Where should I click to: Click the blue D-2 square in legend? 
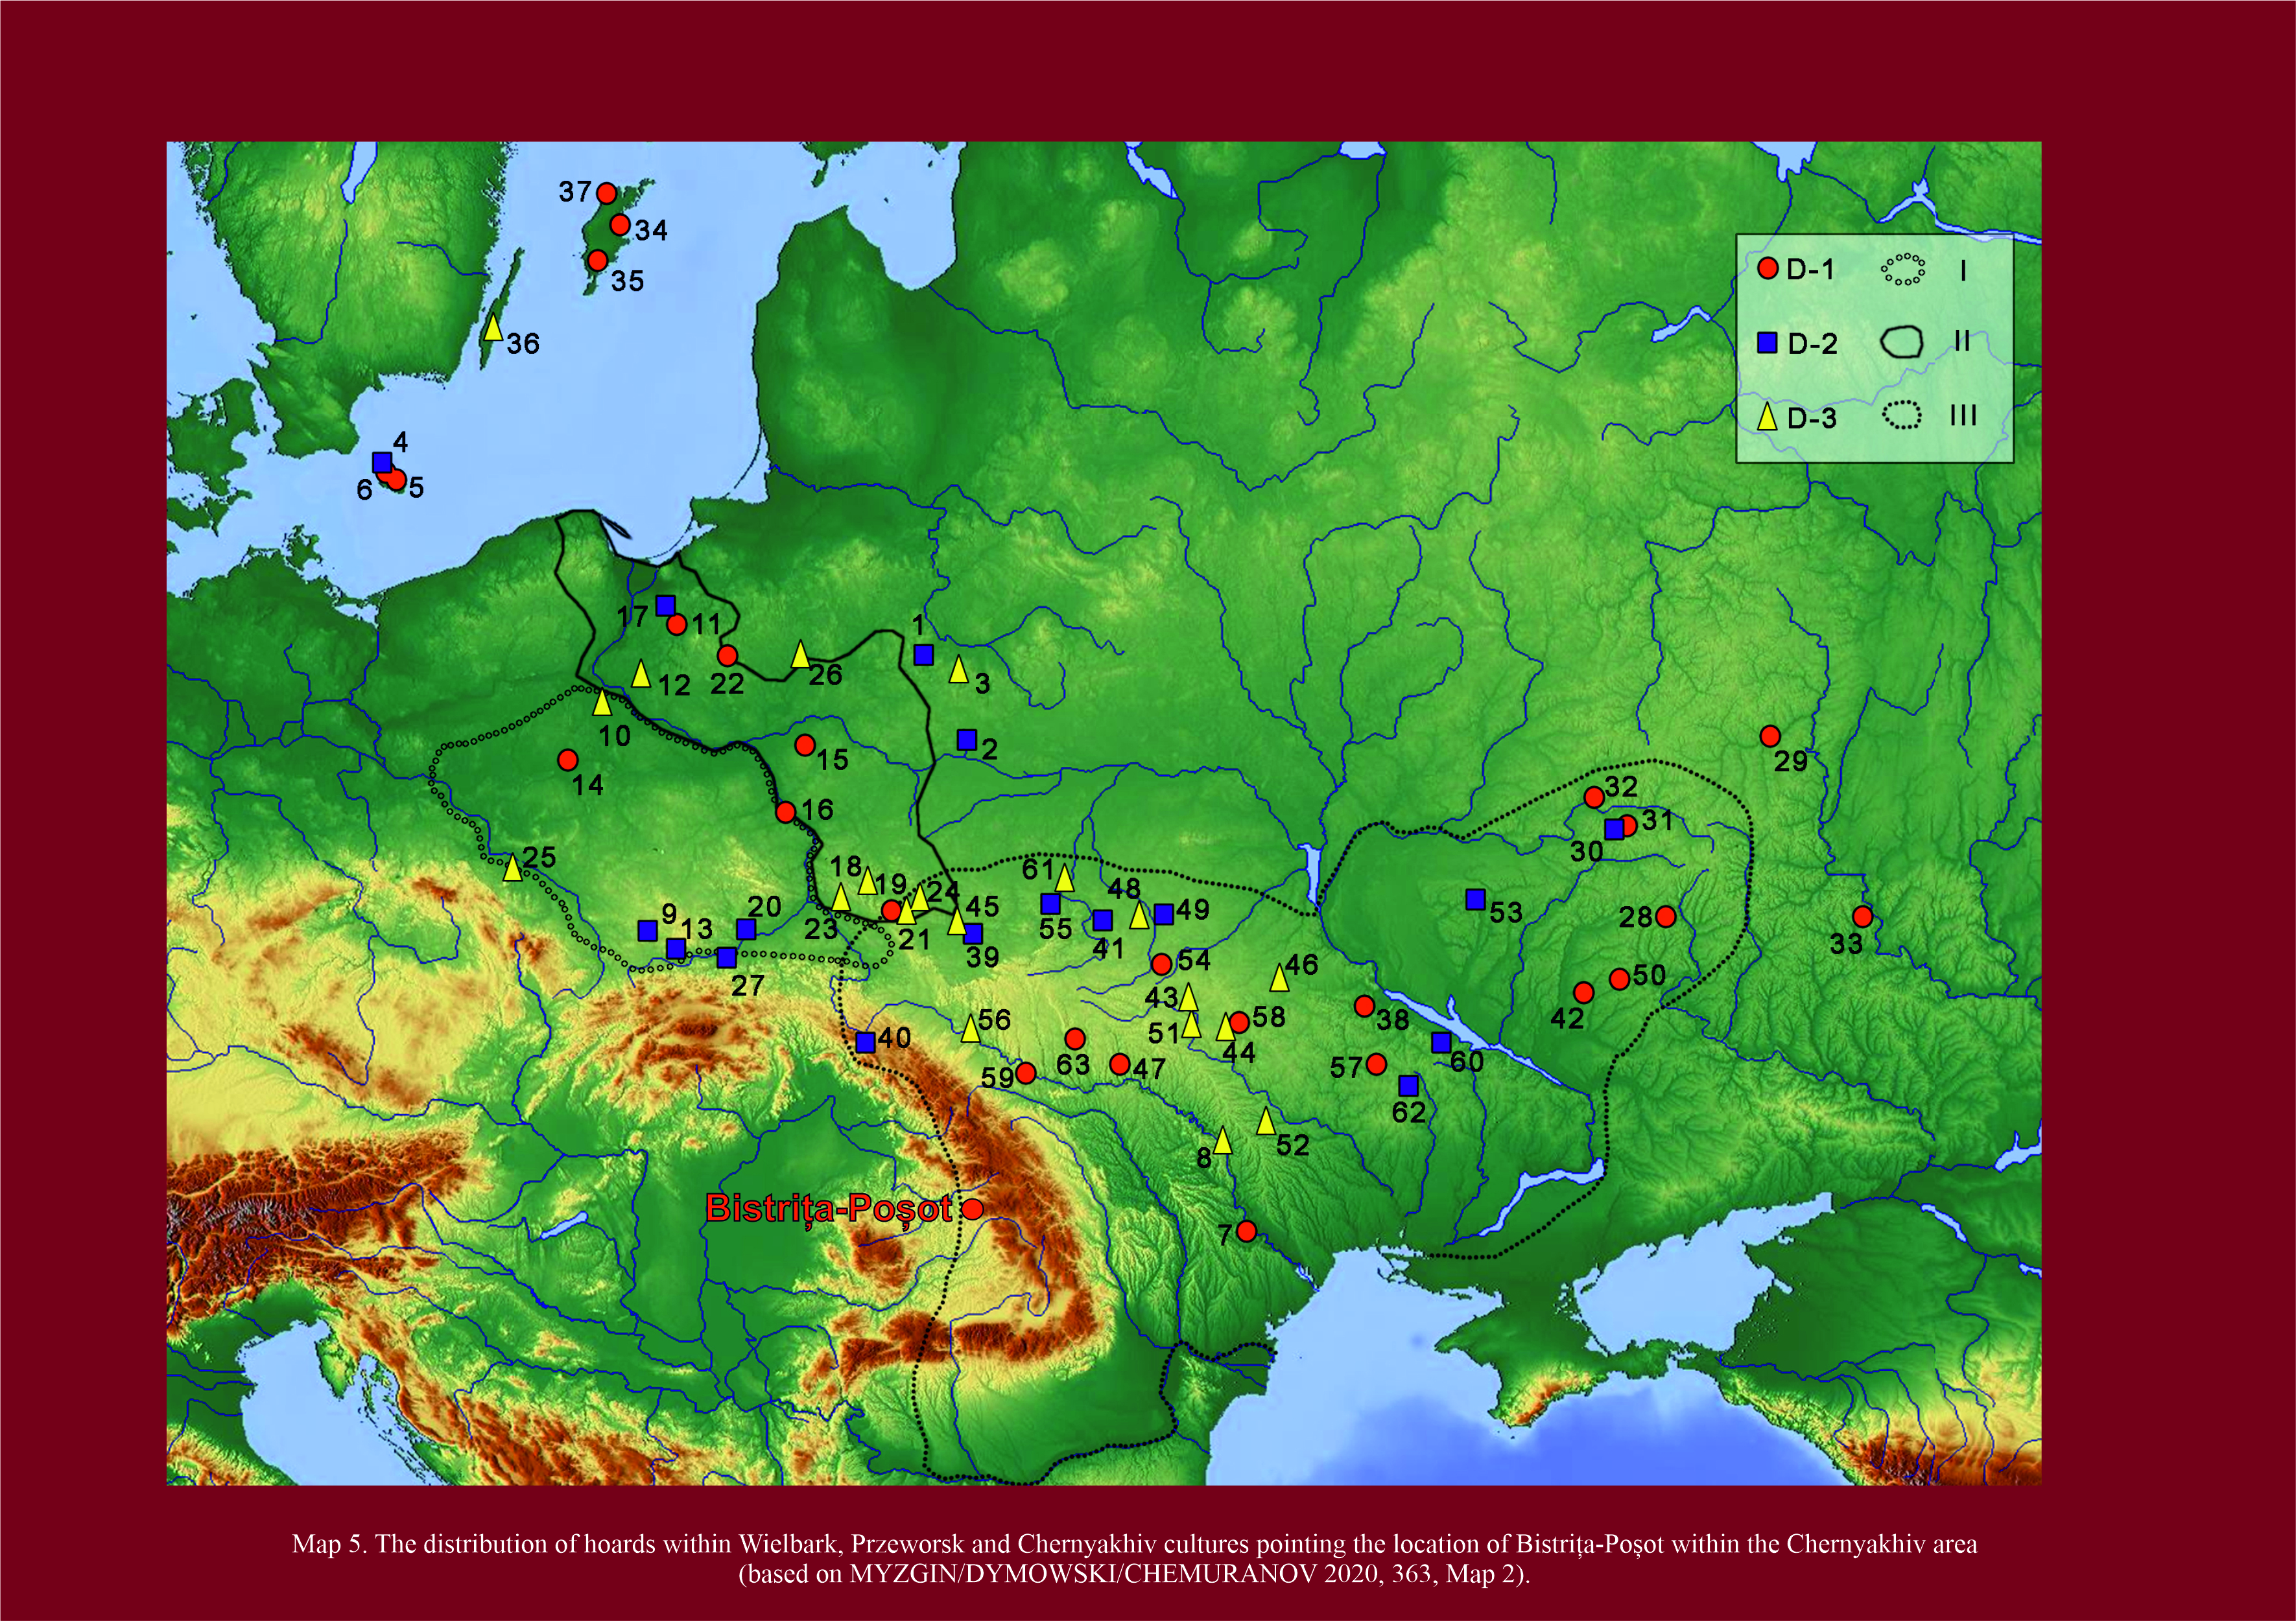pos(1768,343)
